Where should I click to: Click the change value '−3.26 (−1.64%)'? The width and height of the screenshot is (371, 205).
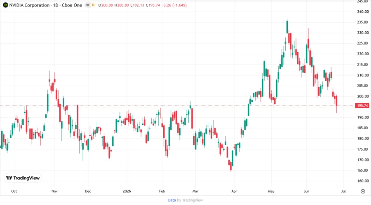tap(174, 5)
